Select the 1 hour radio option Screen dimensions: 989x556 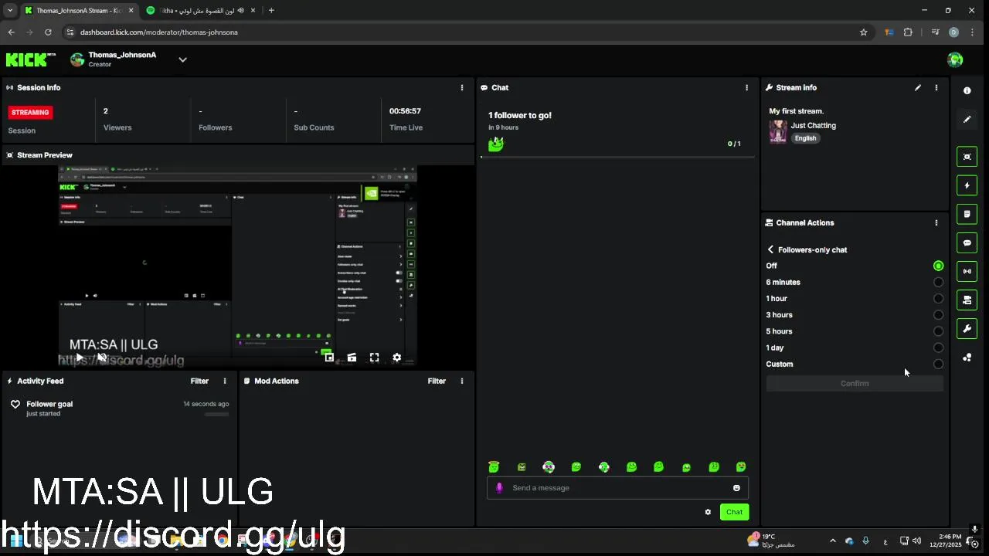click(x=938, y=298)
